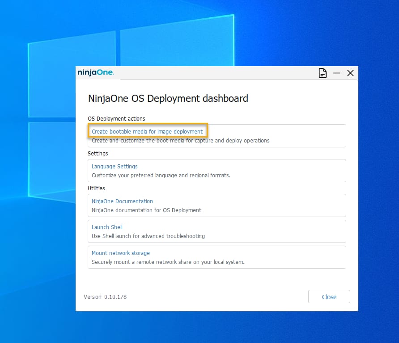Screen dimensions: 399x343
Task: Click the Utilities section header
Action: coord(97,188)
